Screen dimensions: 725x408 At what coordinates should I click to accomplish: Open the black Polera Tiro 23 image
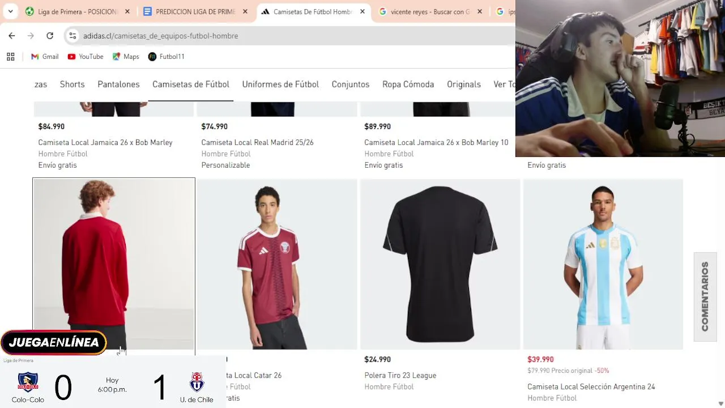tap(440, 264)
